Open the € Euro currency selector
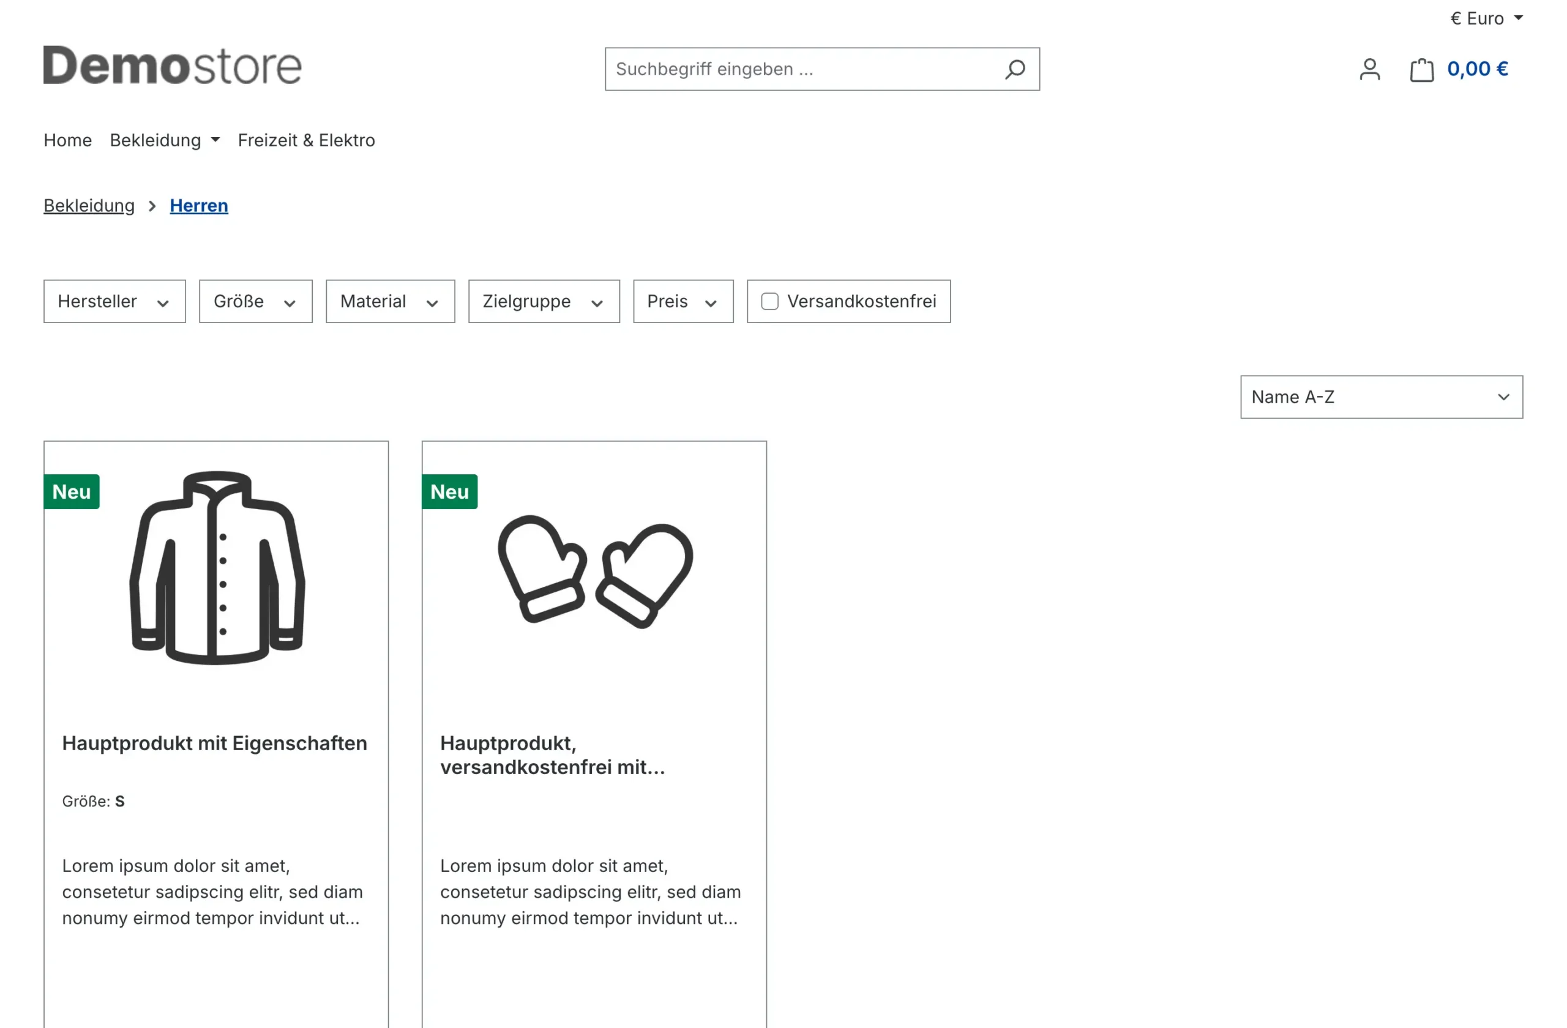This screenshot has height=1028, width=1567. (x=1486, y=18)
